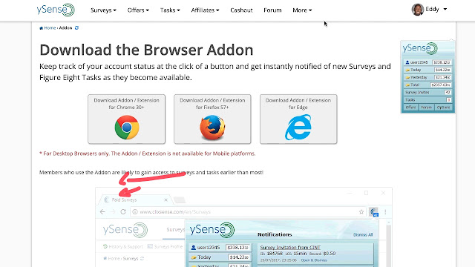This screenshot has width=475, height=267.
Task: Open the Forum page
Action: (x=272, y=10)
